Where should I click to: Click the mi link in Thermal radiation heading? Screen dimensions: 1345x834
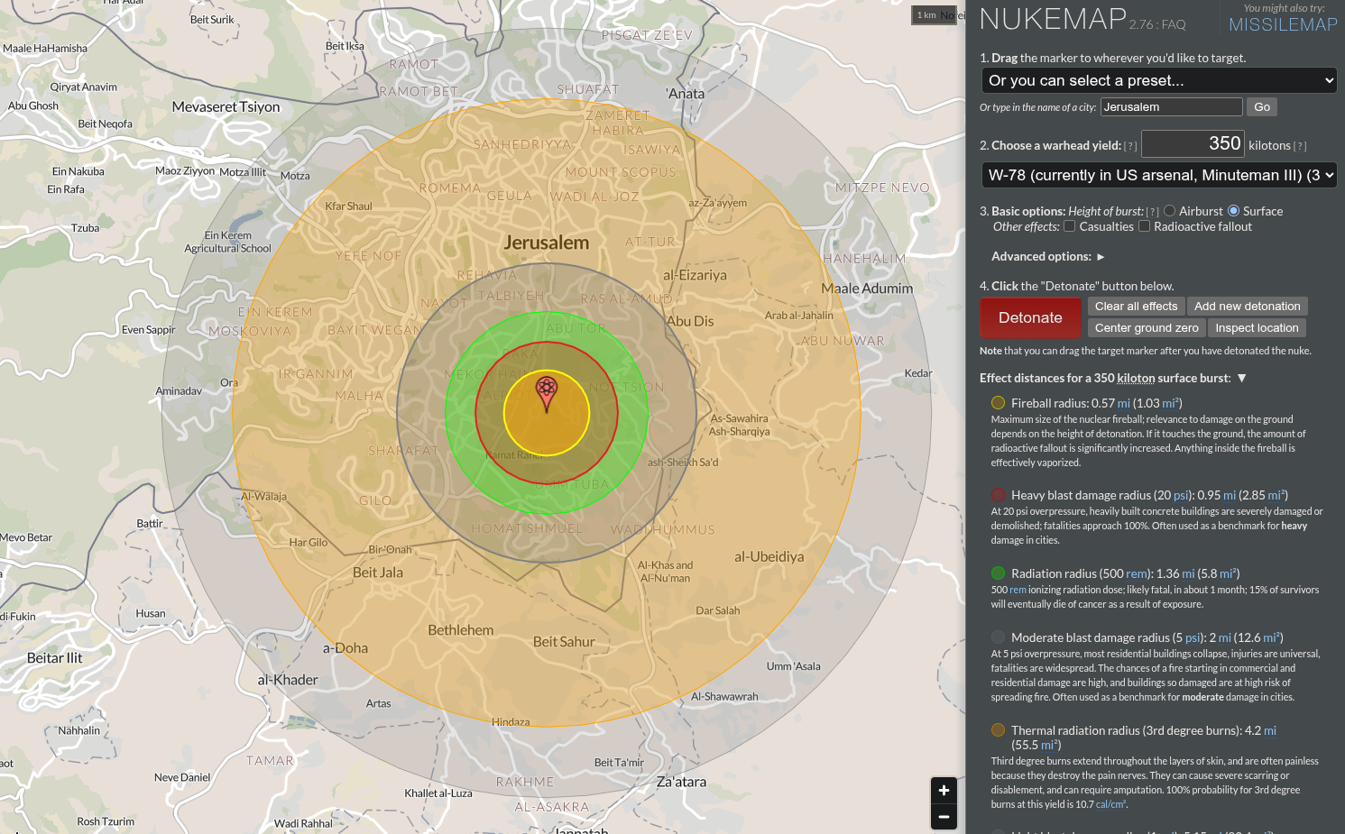1270,730
